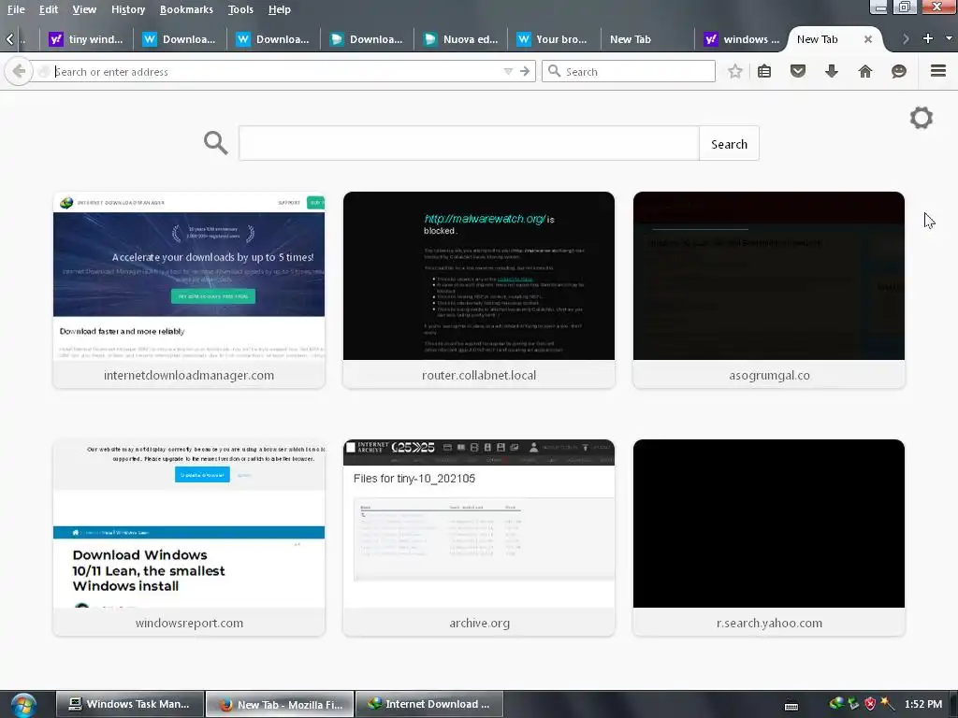Screen dimensions: 958x718
Task: Open the Pocket icon in toolbar
Action: (x=798, y=71)
